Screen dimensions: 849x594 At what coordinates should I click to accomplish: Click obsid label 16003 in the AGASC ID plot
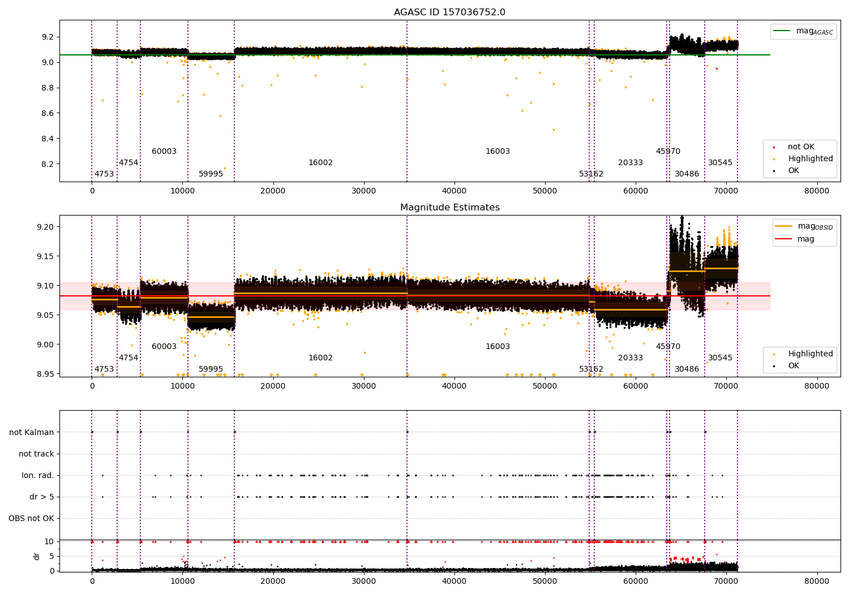pos(498,151)
